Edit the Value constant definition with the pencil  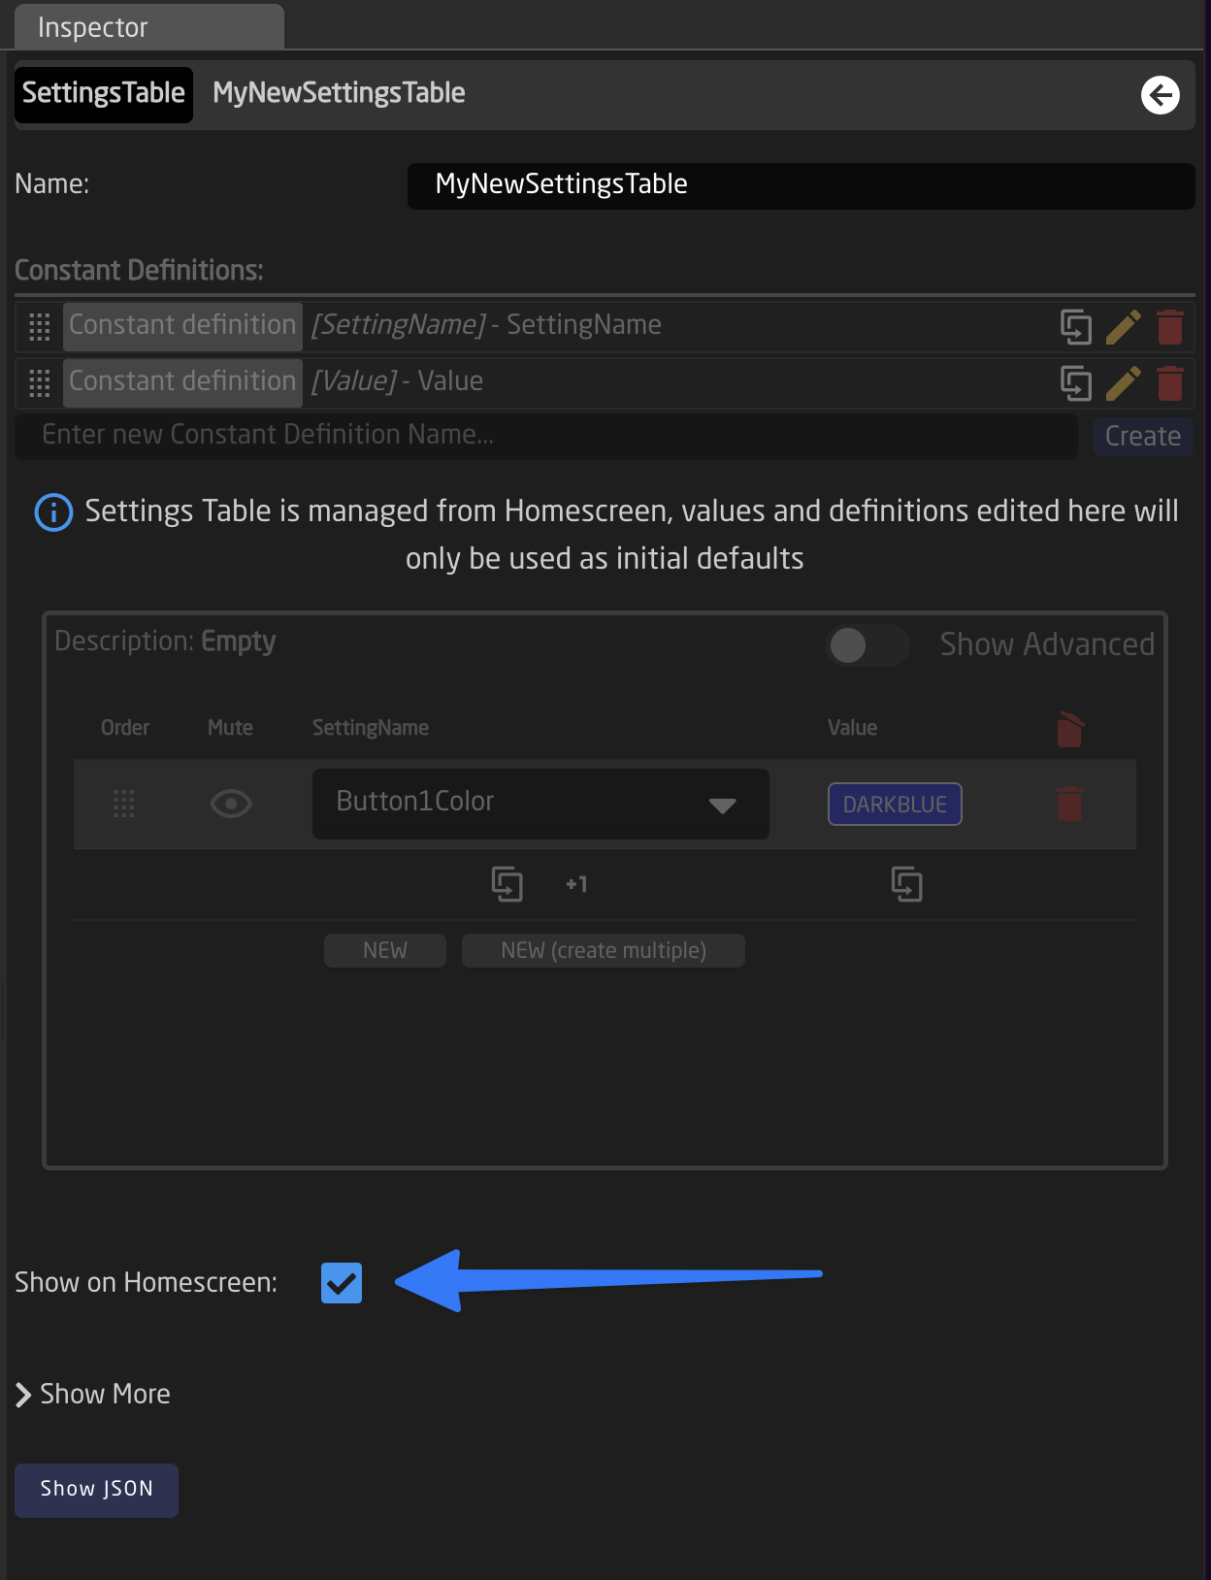[1123, 383]
